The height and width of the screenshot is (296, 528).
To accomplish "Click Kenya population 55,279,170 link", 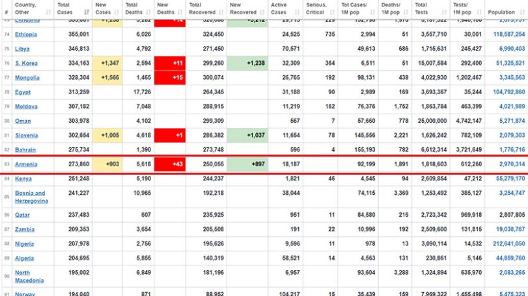I will [x=510, y=179].
